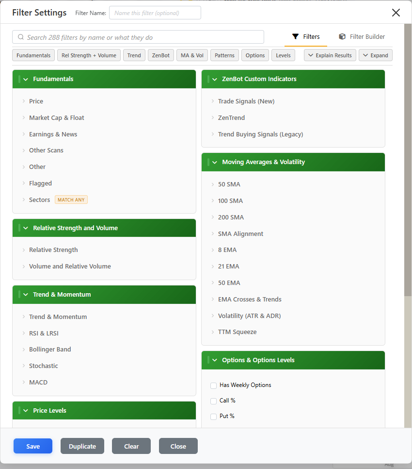Switch to the Filters tab
Viewport: 412px width, 469px height.
tap(306, 36)
